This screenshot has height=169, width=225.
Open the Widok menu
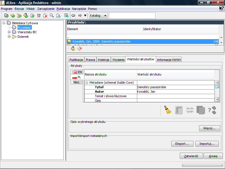(x=30, y=9)
